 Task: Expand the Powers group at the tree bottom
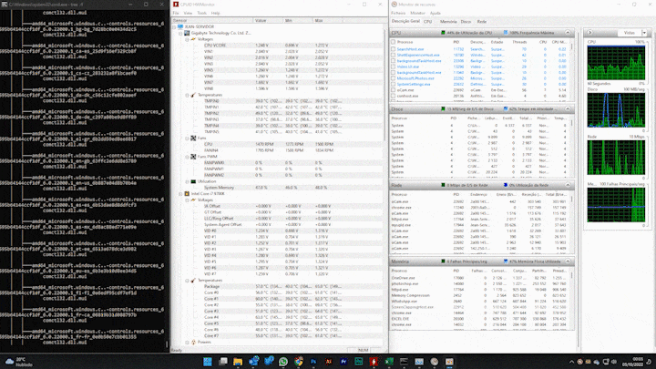click(187, 343)
